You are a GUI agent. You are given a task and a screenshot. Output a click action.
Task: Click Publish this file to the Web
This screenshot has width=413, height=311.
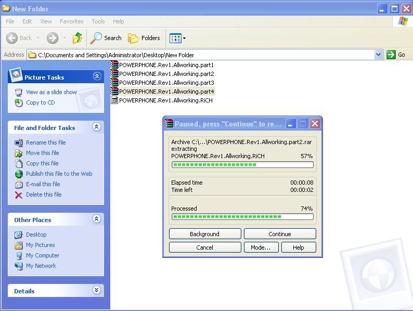pyautogui.click(x=59, y=174)
